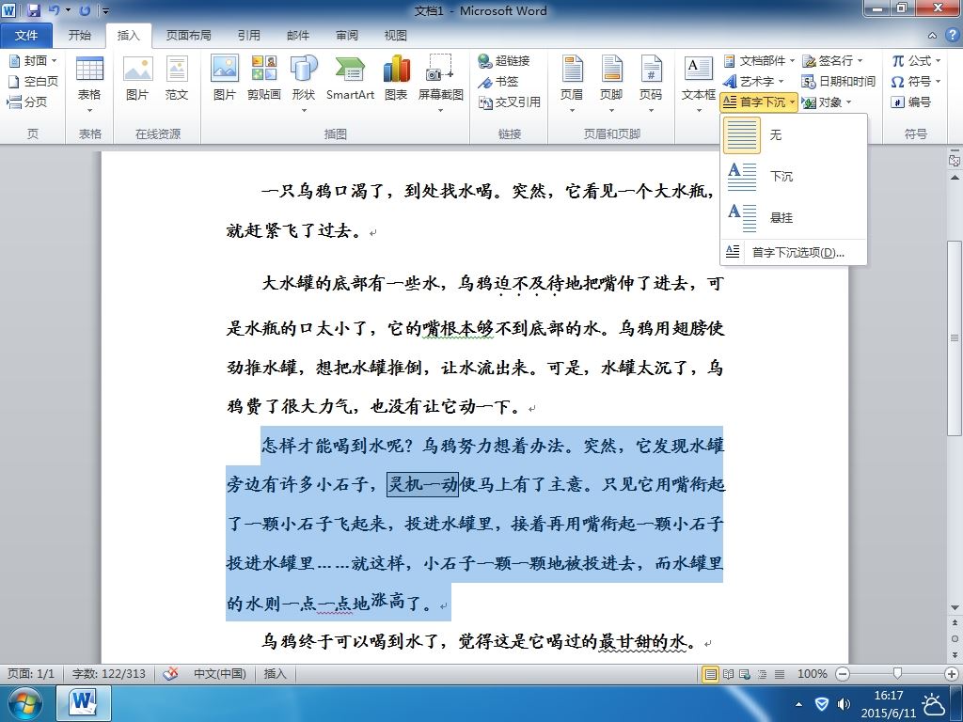Choose 下沉 dropped drop cap option

[794, 176]
